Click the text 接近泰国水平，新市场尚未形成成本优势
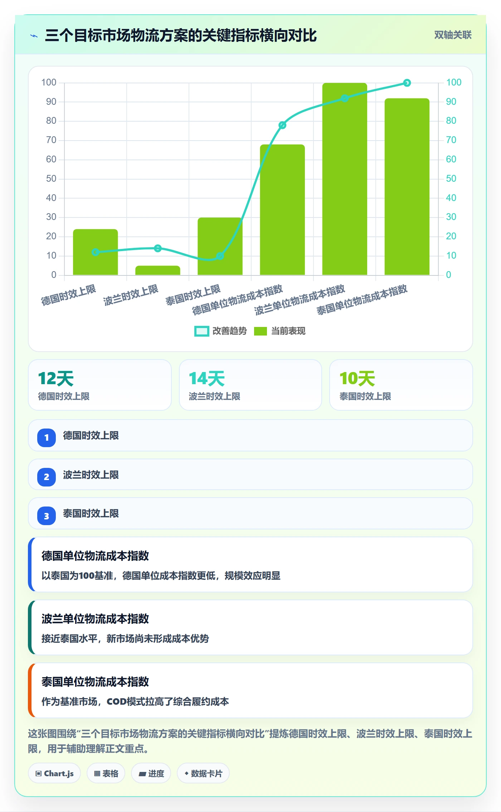This screenshot has width=501, height=812. click(x=125, y=639)
